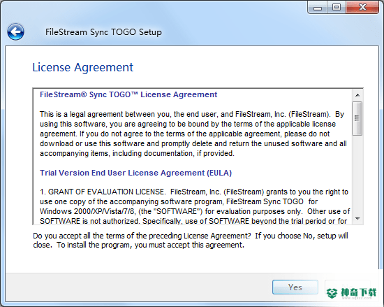Maximize the Setup window
This screenshot has height=307, width=384.
(x=337, y=8)
